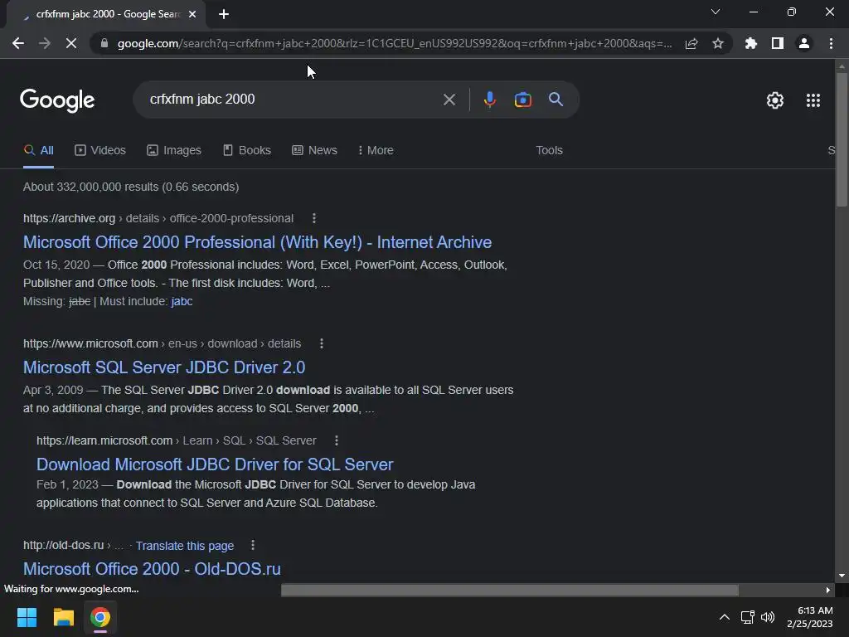Show hidden system tray icons
Viewport: 849px width, 637px height.
[725, 617]
